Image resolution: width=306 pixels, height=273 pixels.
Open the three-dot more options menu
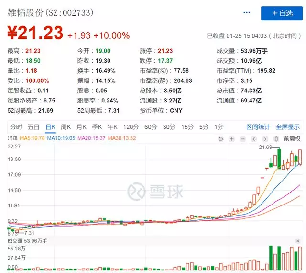click(x=247, y=13)
